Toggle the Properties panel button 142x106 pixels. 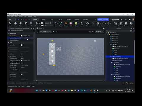[121, 24]
